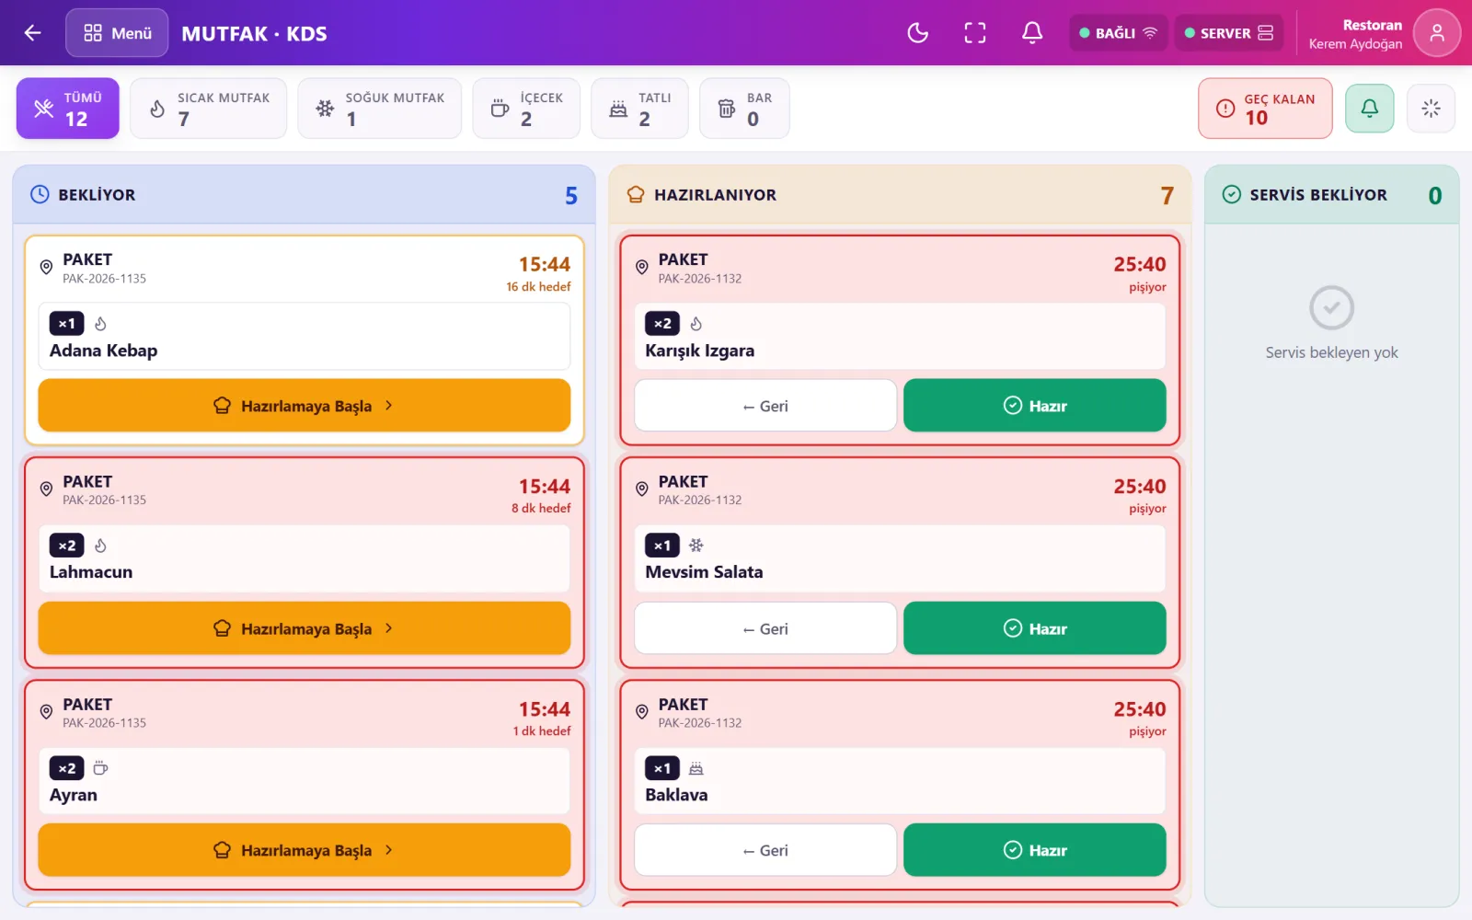Click cake icon on Baklava item

pos(696,768)
